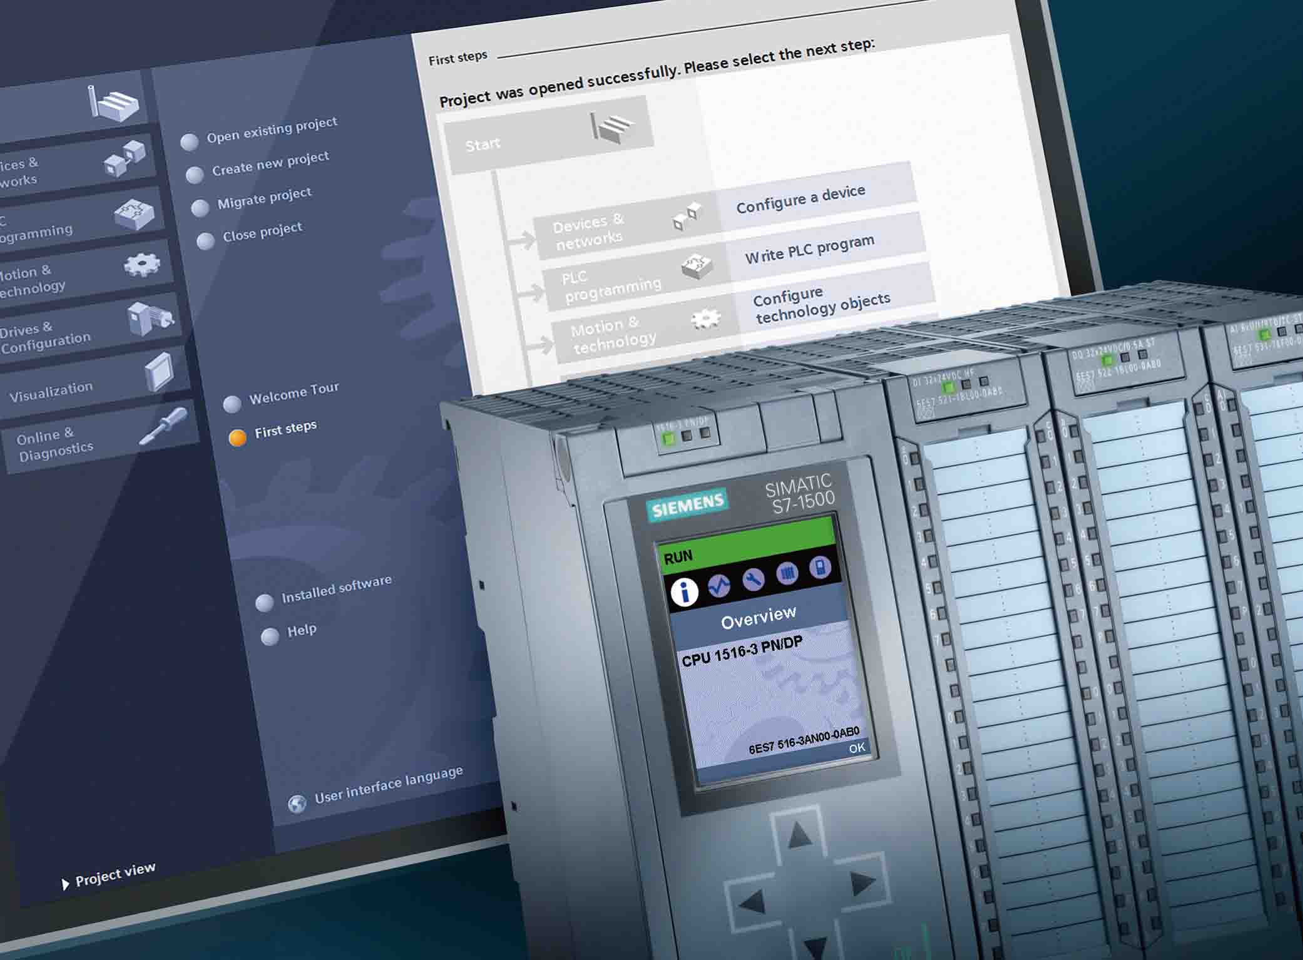Expand Project view with arrow

coord(65,884)
